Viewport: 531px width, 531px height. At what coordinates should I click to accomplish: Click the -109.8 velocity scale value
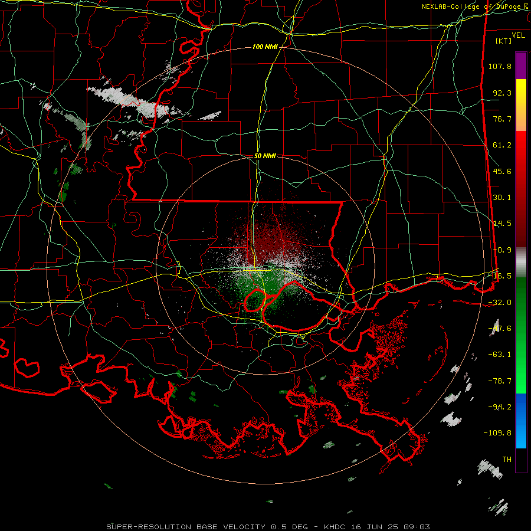point(498,433)
